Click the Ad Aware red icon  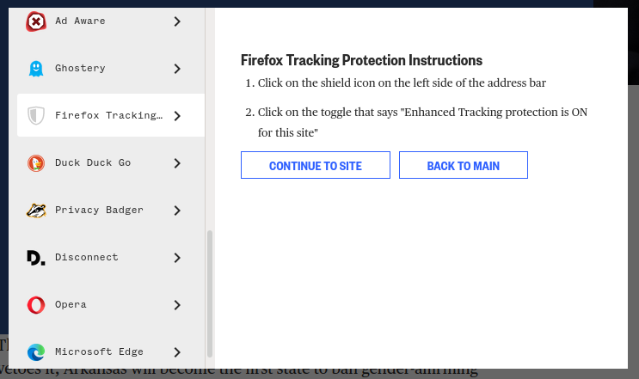[36, 21]
